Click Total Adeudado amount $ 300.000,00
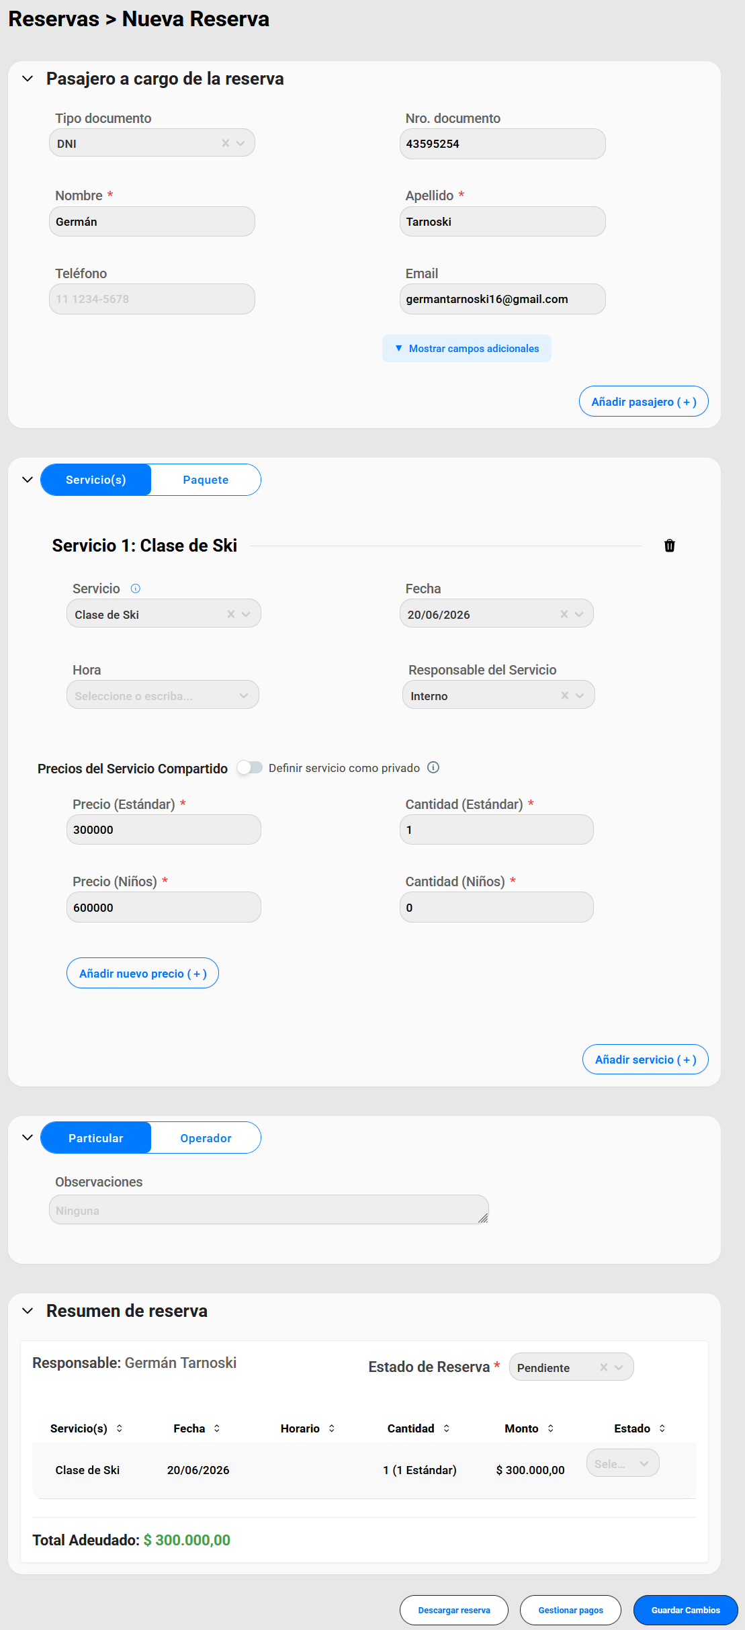This screenshot has width=745, height=1630. 187,1540
